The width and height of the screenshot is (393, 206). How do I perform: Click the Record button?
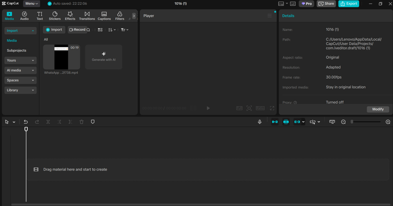click(x=77, y=29)
